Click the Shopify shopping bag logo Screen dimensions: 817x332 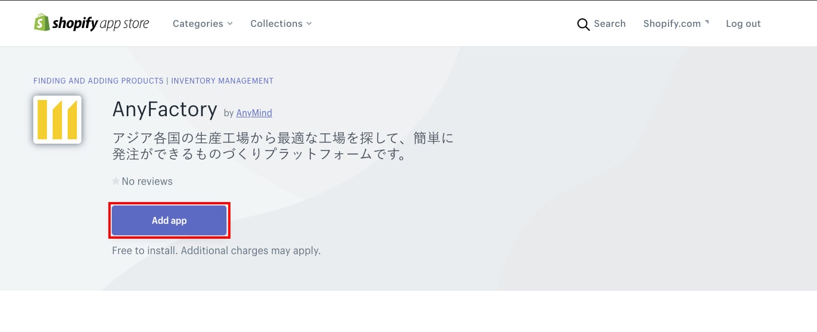[42, 23]
